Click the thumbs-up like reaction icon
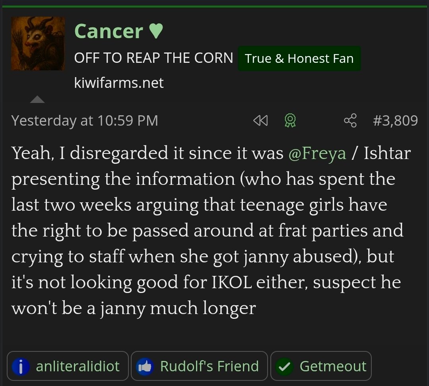This screenshot has width=429, height=386. 145,367
